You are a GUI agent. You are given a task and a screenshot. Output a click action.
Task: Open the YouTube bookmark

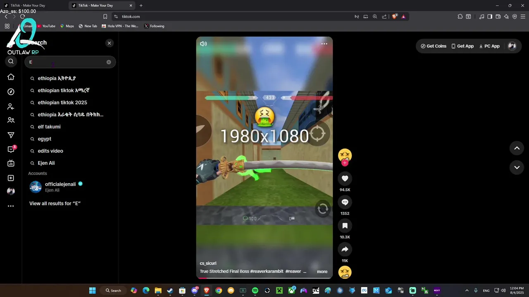[46, 26]
